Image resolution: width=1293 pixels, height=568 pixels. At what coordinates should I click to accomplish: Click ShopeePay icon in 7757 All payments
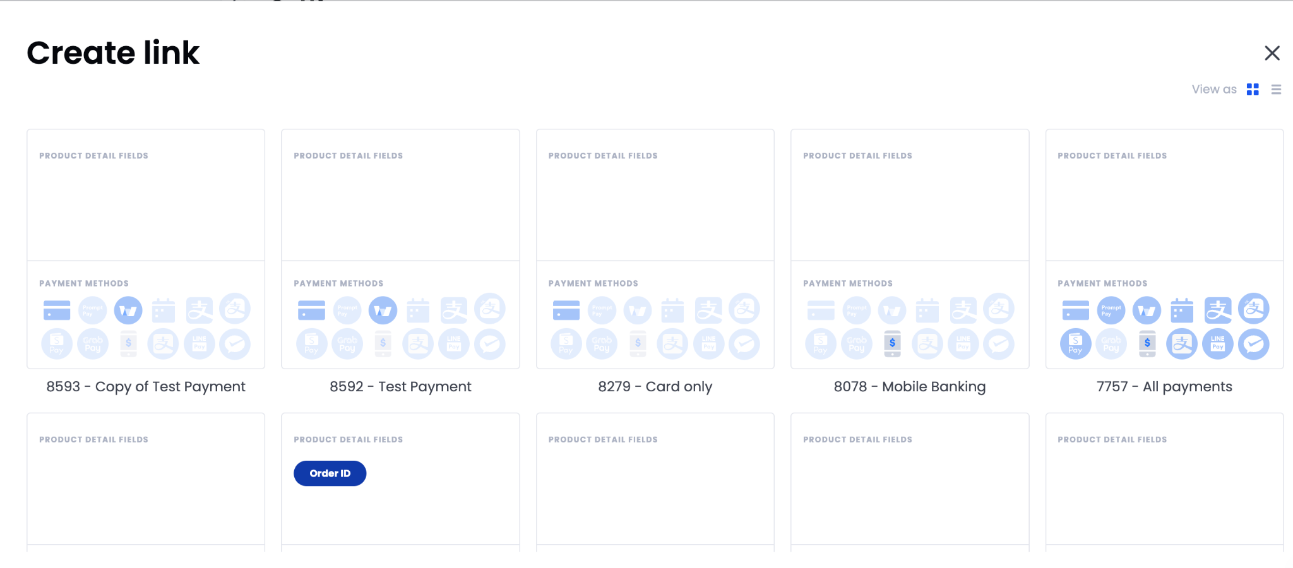point(1075,344)
